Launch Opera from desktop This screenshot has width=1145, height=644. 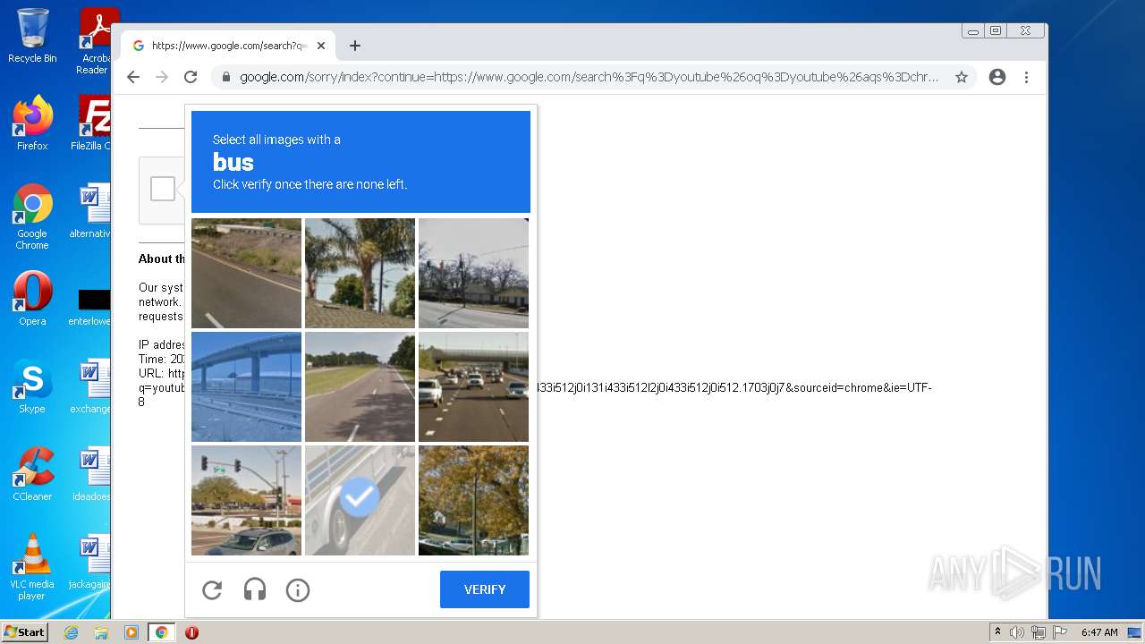[32, 298]
